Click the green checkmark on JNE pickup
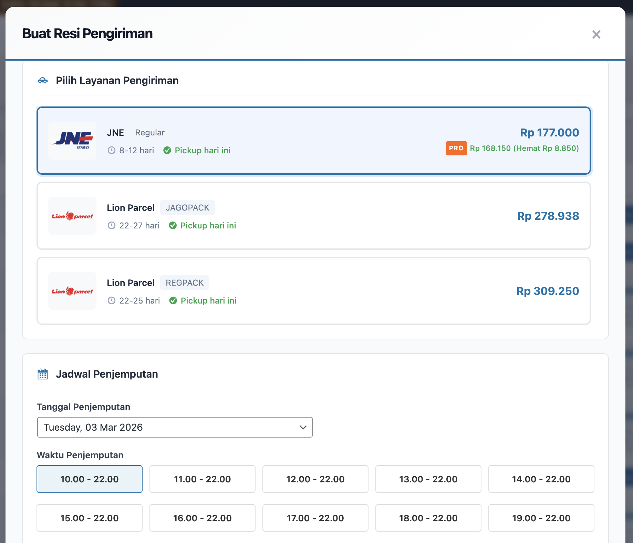Image resolution: width=633 pixels, height=543 pixels. pos(167,151)
